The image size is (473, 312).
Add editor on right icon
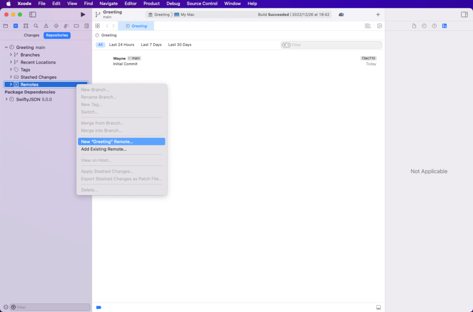pyautogui.click(x=380, y=26)
